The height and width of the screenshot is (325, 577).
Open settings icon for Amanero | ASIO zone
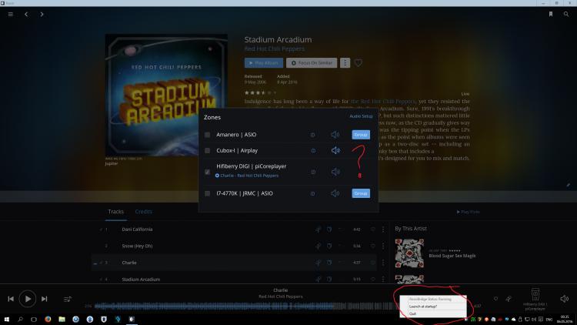pos(312,135)
